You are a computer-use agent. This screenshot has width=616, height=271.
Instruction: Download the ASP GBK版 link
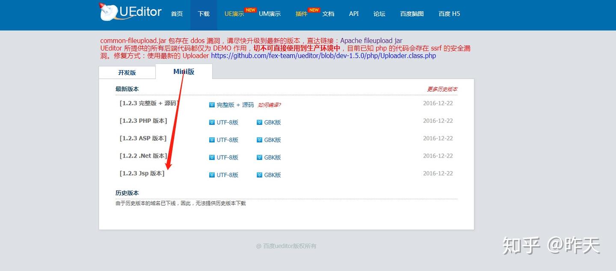pos(272,140)
